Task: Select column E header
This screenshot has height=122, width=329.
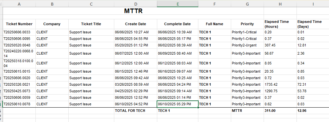Action: tap(178, 4)
